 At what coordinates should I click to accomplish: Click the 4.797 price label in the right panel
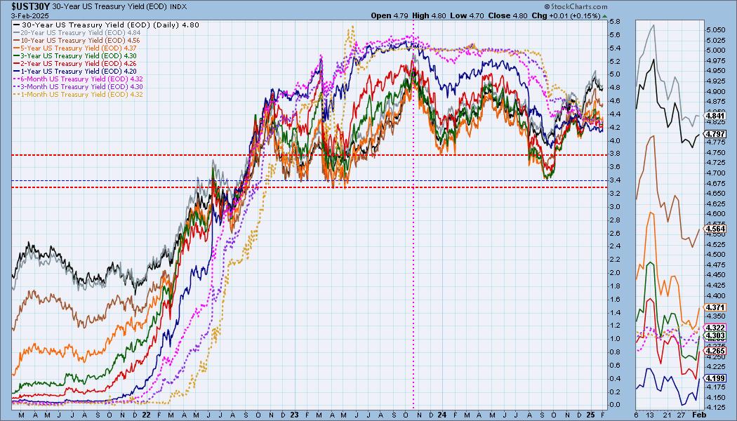tap(715, 134)
